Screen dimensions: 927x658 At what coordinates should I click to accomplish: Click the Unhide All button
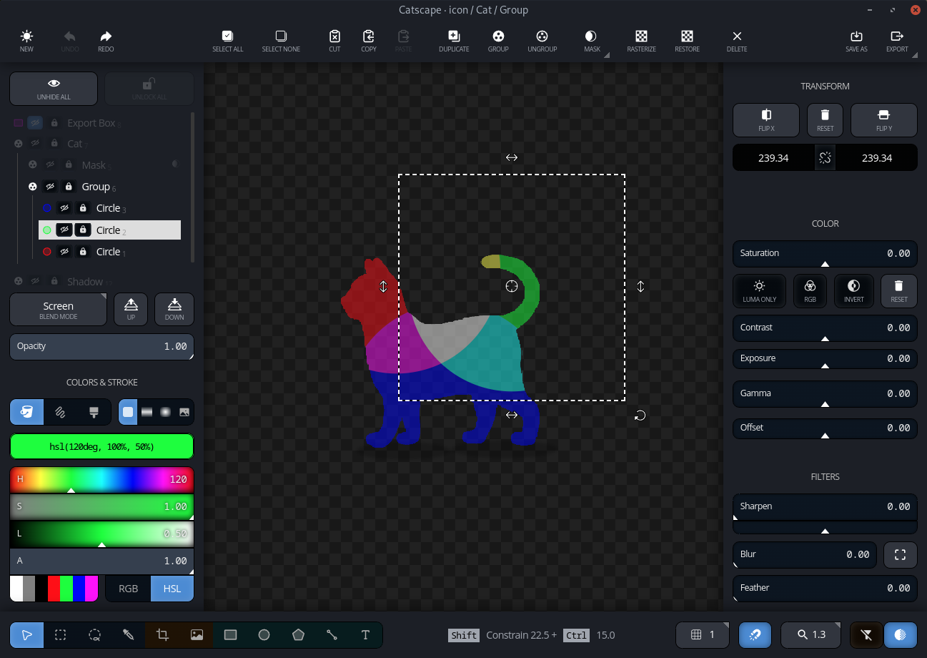click(x=54, y=89)
